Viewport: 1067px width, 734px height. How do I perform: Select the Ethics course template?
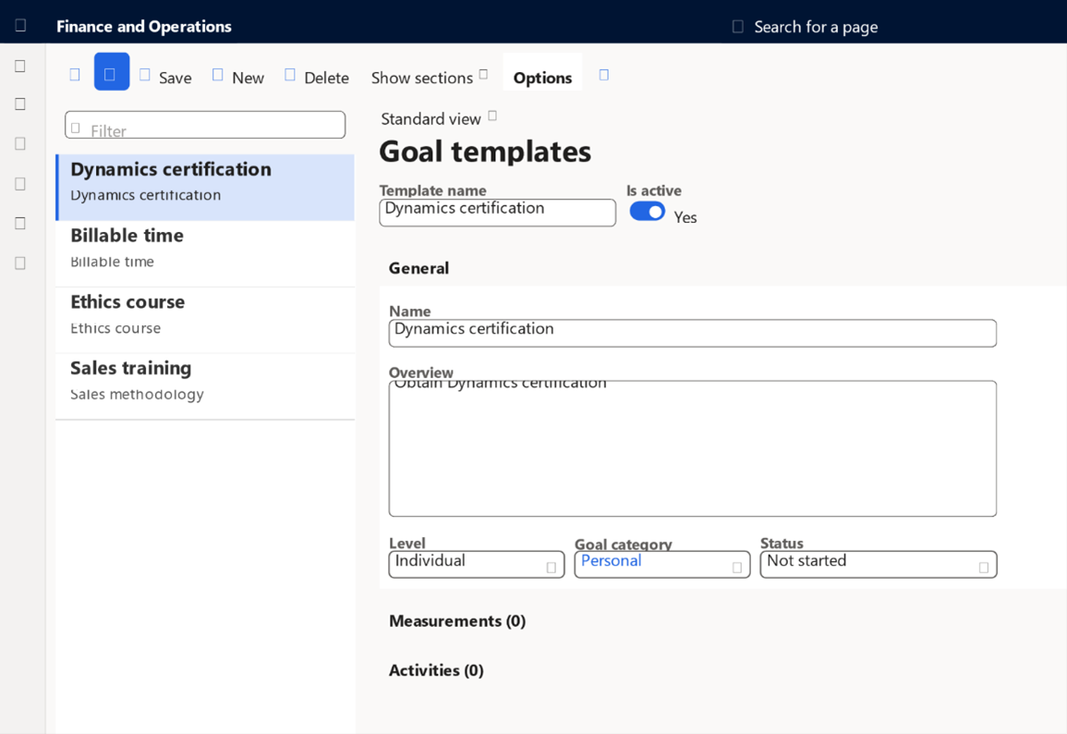205,320
